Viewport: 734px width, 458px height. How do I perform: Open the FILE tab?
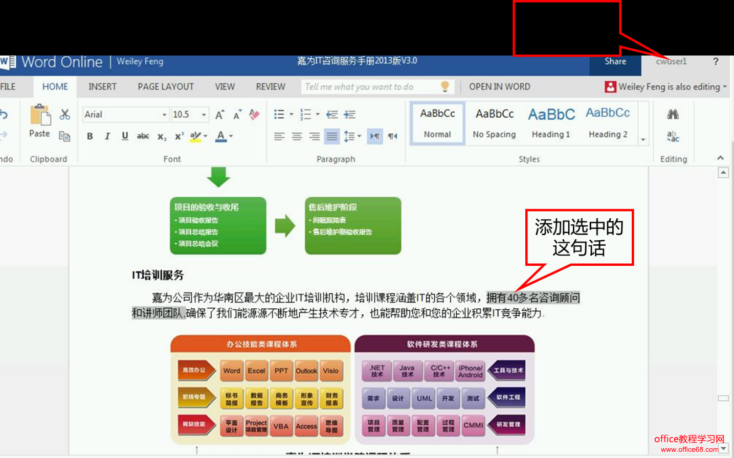[8, 87]
